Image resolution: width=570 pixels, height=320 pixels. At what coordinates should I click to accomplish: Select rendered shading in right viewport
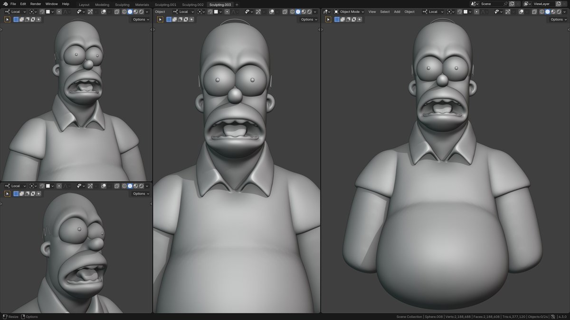[x=559, y=11]
